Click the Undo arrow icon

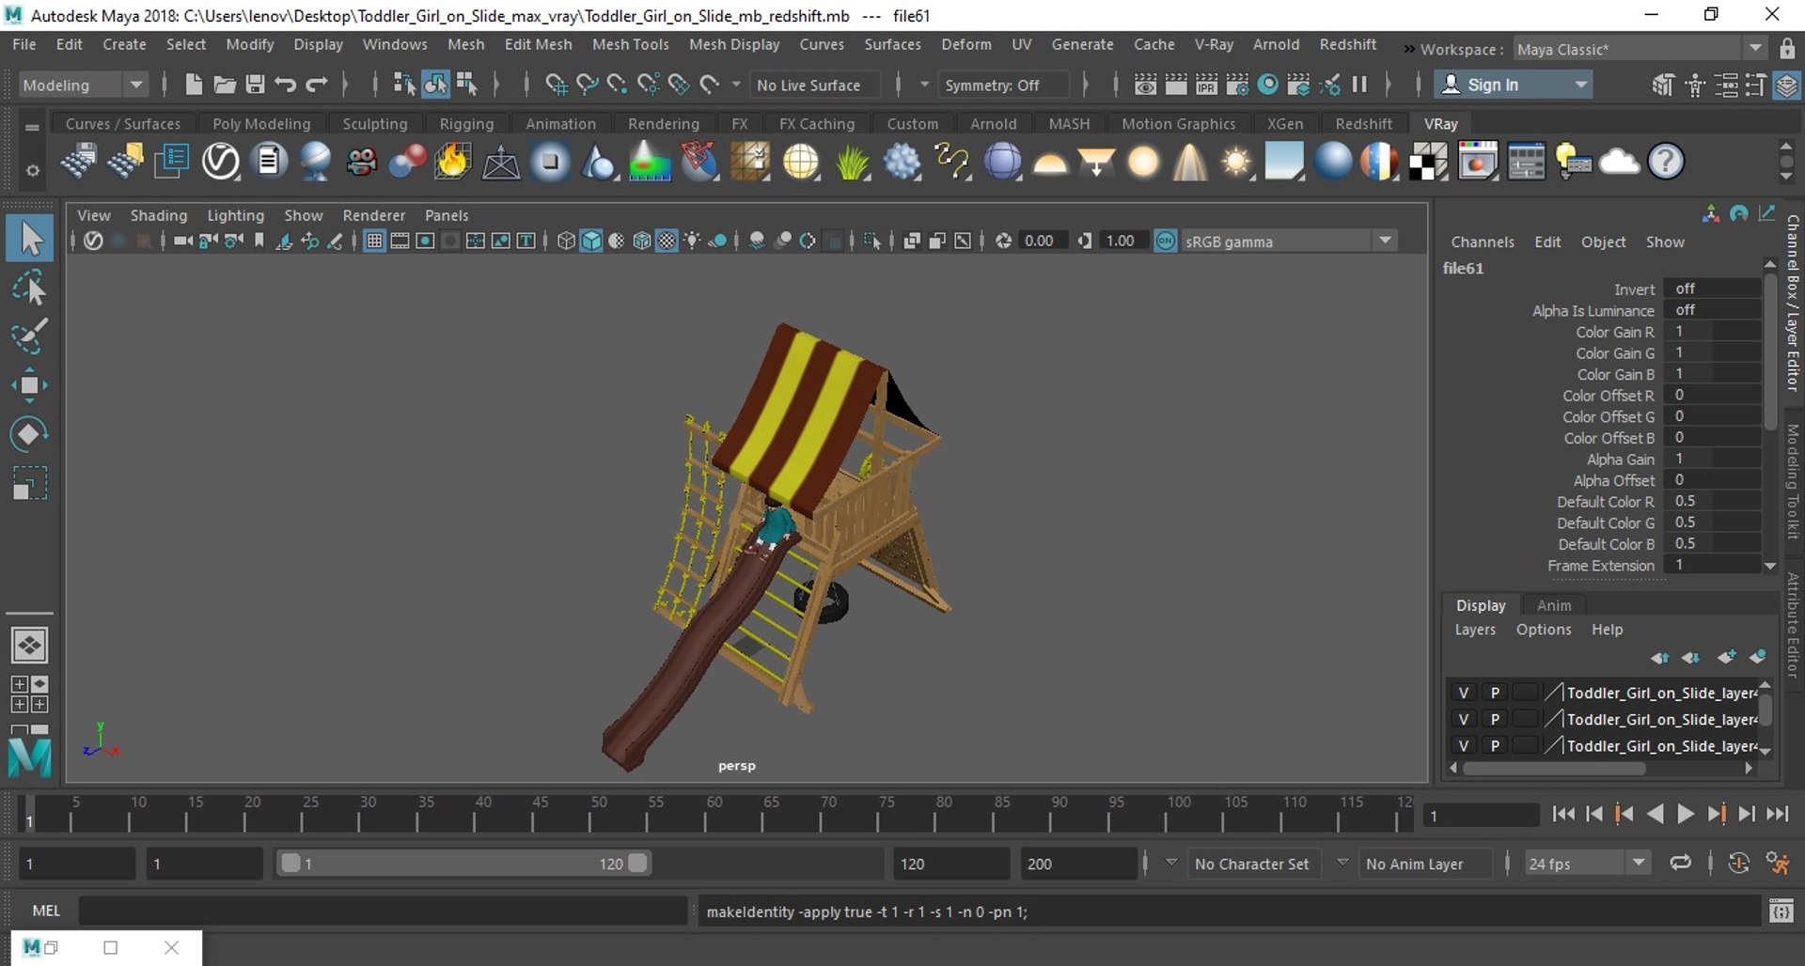[x=286, y=85]
